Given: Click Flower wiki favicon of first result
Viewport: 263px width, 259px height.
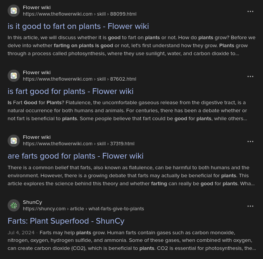Looking at the screenshot, I should point(14,11).
